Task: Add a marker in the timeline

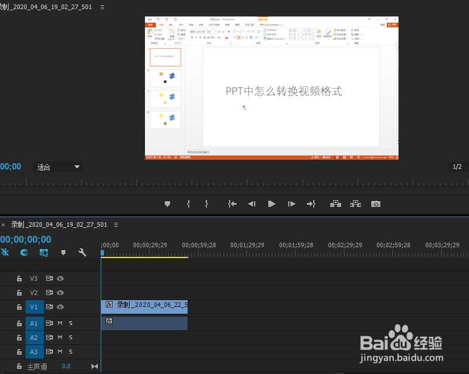Action: (x=63, y=252)
